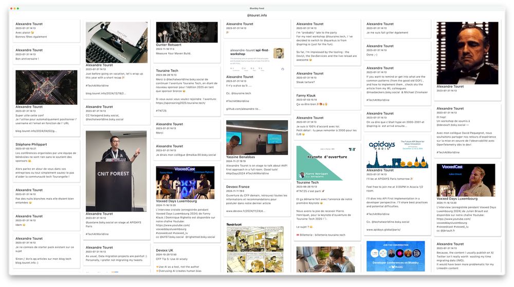The image size is (514, 287).
Task: Click the @touret.info header title
Action: click(257, 15)
